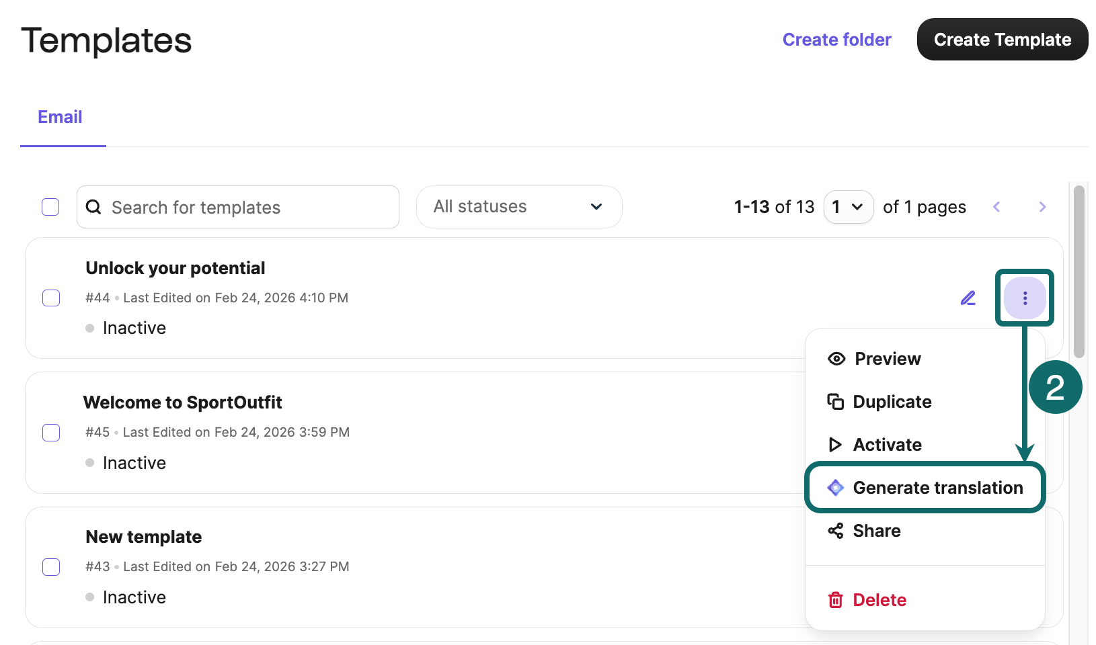1096x645 pixels.
Task: Open the All statuses filter dropdown
Action: [x=518, y=207]
